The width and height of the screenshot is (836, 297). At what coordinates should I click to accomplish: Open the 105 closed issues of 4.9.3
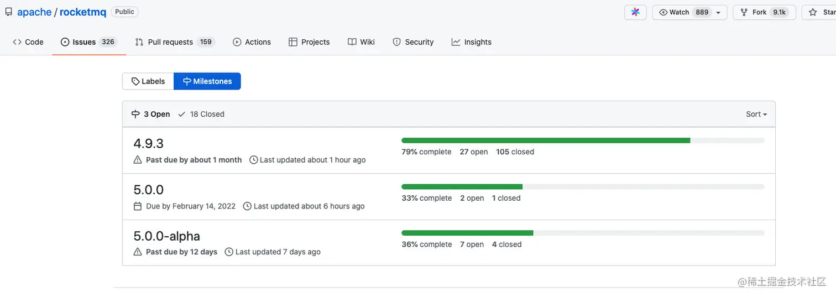click(515, 152)
